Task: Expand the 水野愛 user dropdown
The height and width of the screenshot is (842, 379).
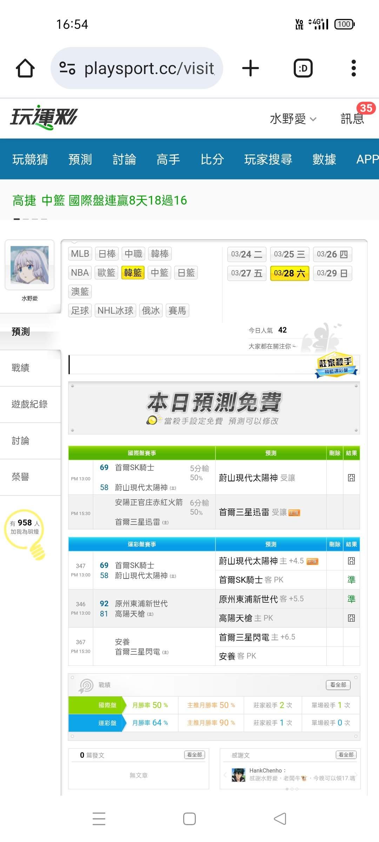Action: coord(293,119)
